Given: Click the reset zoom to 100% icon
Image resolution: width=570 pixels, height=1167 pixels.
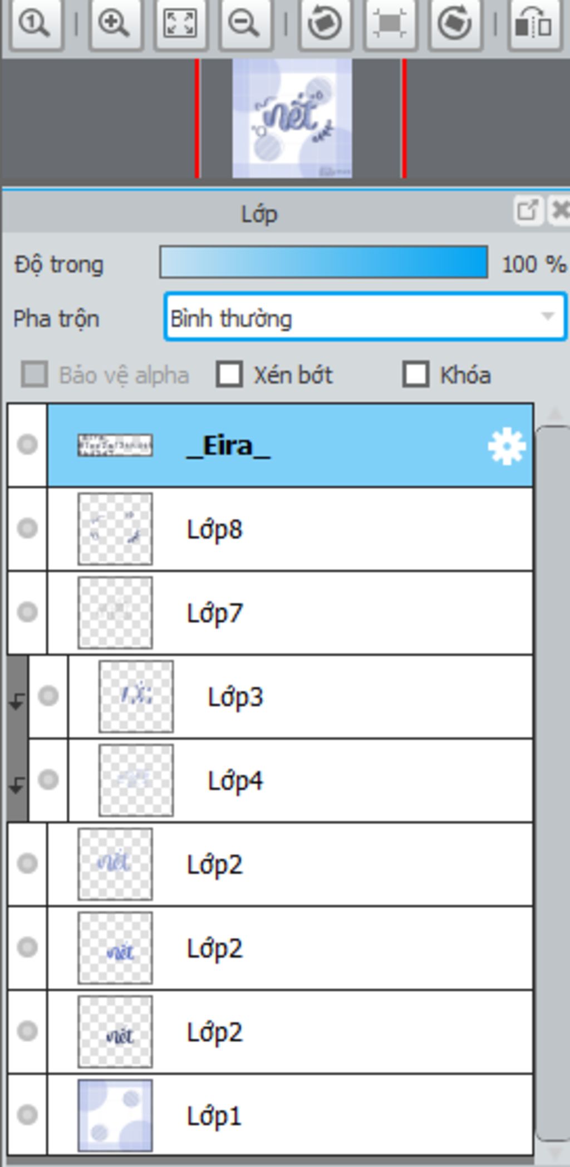Looking at the screenshot, I should 35,24.
